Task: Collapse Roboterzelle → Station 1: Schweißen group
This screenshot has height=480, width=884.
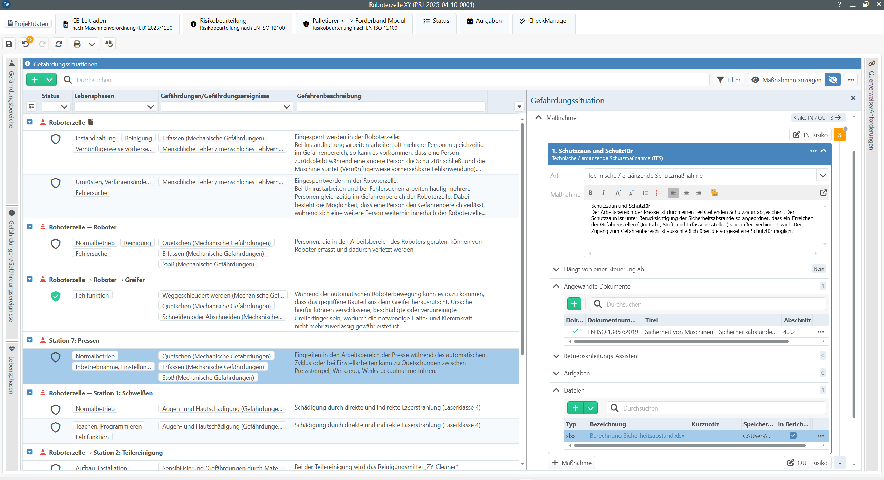Action: [x=30, y=393]
